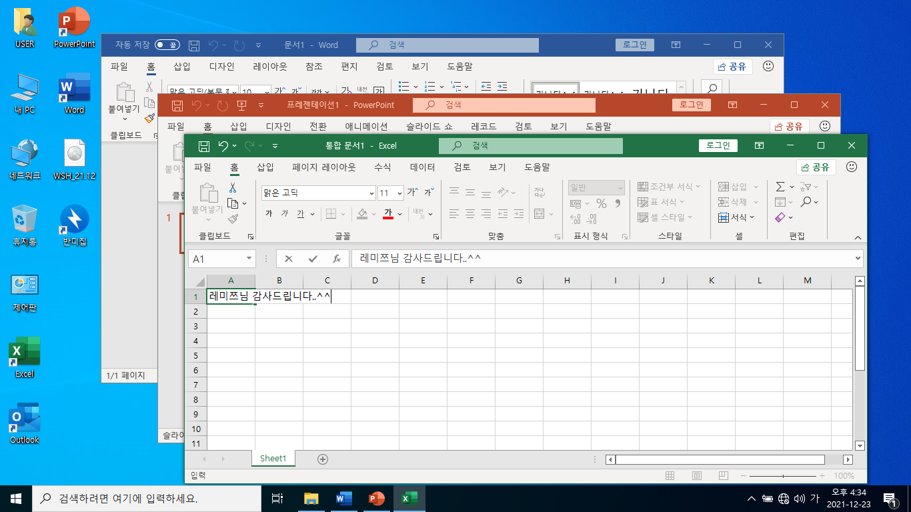Viewport: 911px width, 512px height.
Task: Cancel the cell entry with the X button
Action: (289, 259)
